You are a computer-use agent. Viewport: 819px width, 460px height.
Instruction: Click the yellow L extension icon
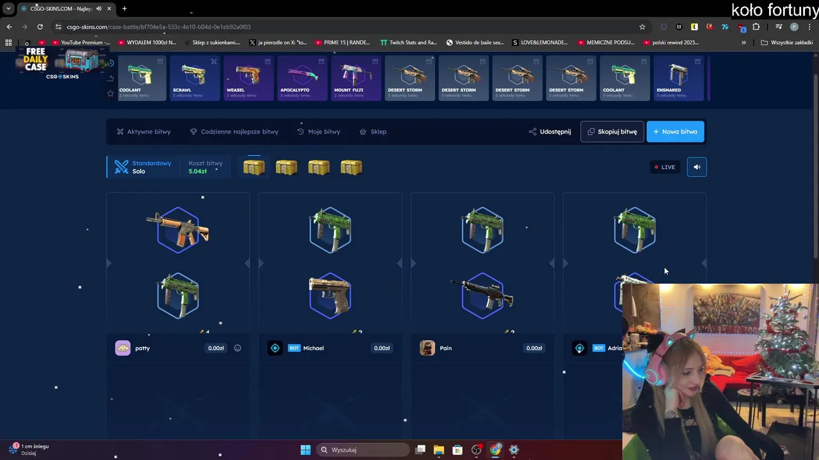point(694,27)
